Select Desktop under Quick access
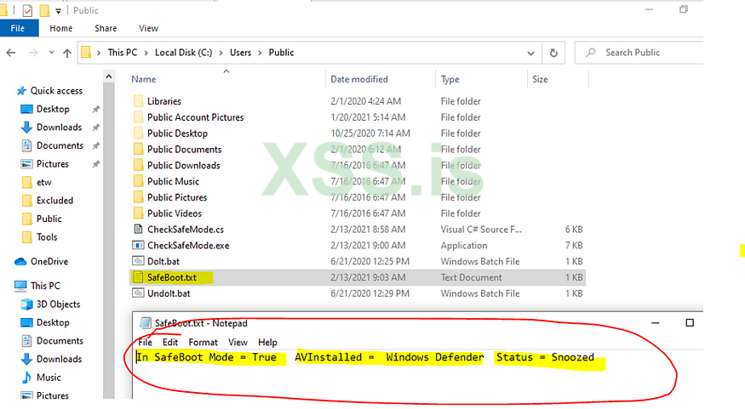The image size is (745, 409). pos(53,109)
